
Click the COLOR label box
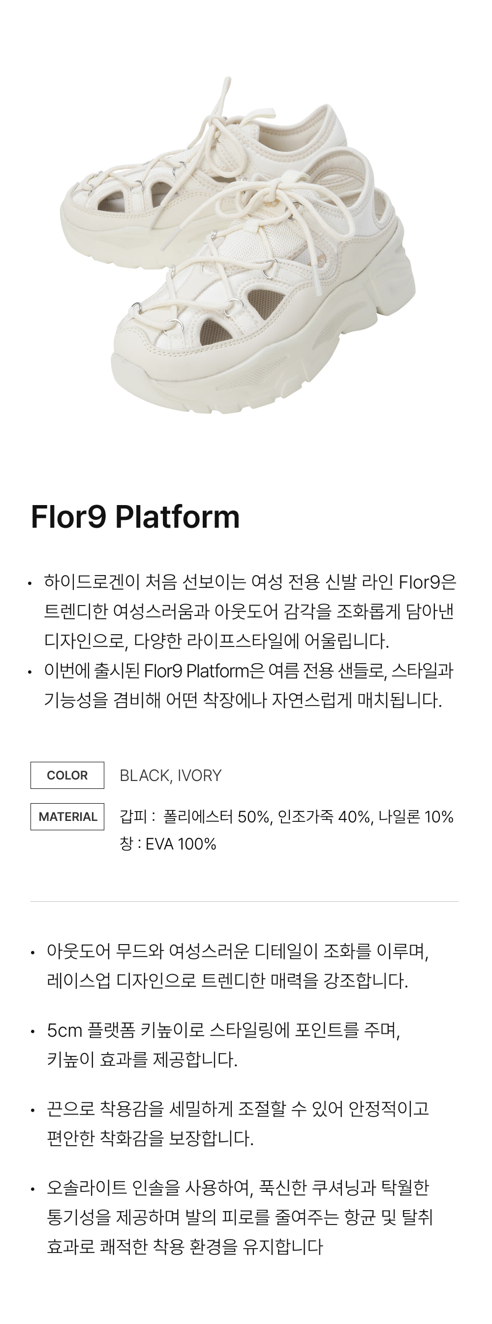click(67, 775)
